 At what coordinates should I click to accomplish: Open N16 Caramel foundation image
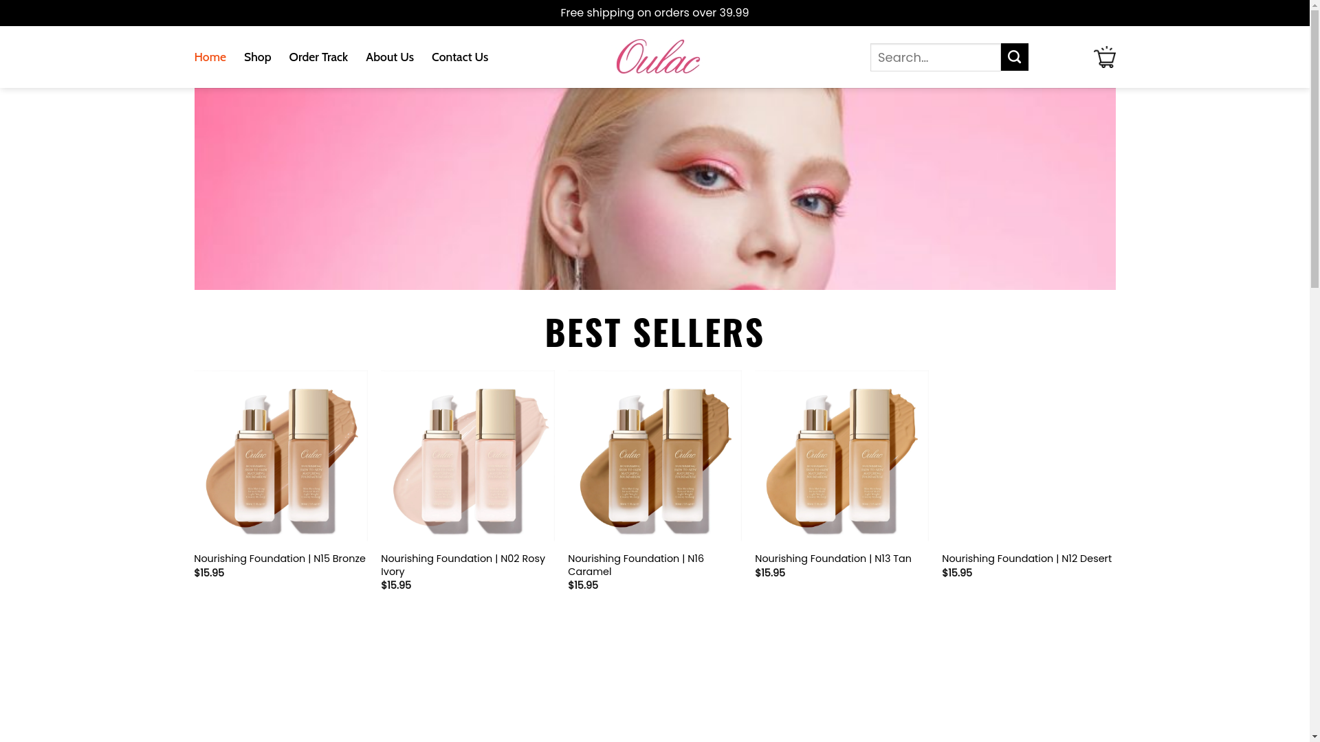pyautogui.click(x=654, y=458)
